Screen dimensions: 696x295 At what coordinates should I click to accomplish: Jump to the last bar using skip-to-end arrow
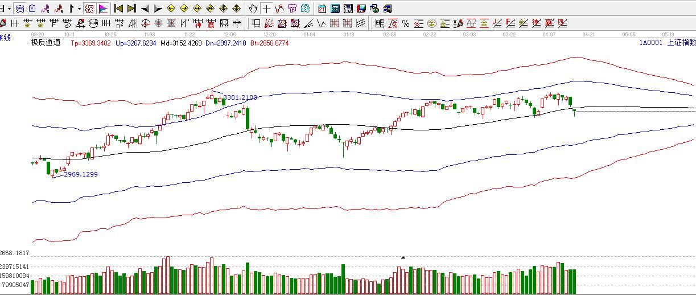tap(131, 9)
